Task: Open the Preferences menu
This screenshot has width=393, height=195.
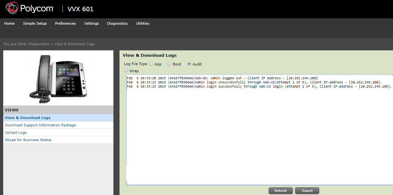Action: 65,23
